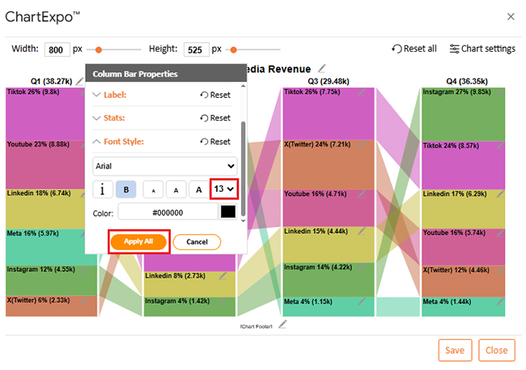Reset the Stats section
The image size is (526, 370).
pyautogui.click(x=214, y=118)
